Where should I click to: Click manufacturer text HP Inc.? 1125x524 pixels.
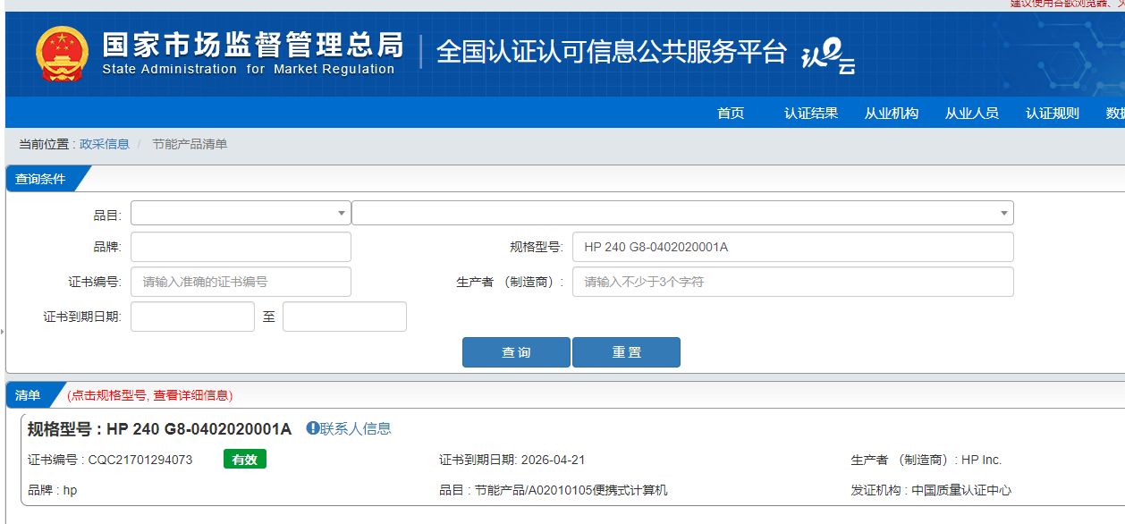coord(981,460)
